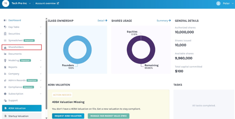
Task: Click the ACTION NEEDED label
Action: [62, 95]
